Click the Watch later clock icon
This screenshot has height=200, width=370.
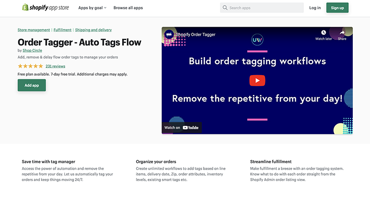323,33
